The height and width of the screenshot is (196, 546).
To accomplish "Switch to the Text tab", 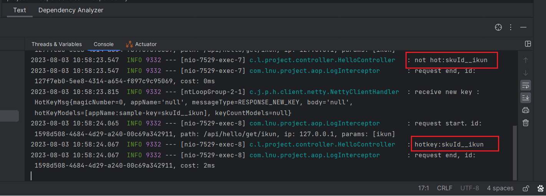I will pyautogui.click(x=20, y=10).
